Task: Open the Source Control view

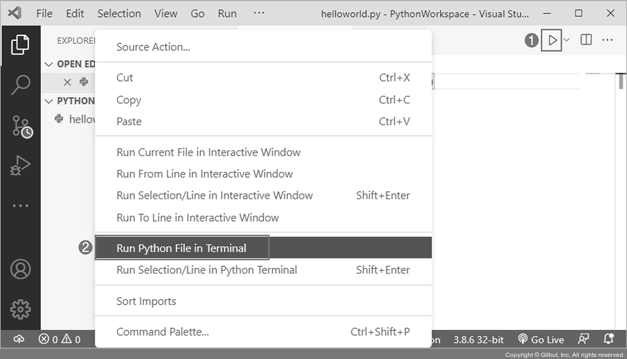Action: point(21,126)
